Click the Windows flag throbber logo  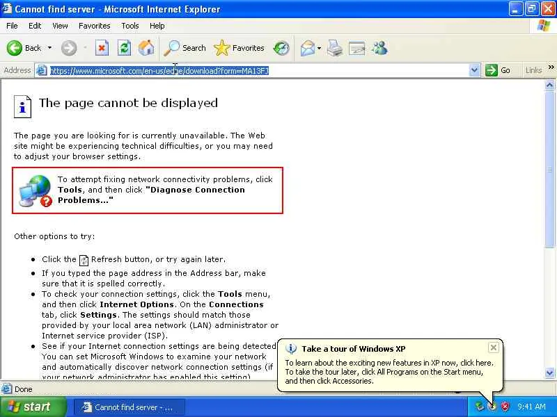544,26
